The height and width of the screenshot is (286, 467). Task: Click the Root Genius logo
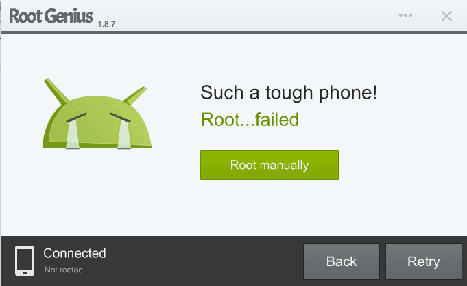point(51,16)
